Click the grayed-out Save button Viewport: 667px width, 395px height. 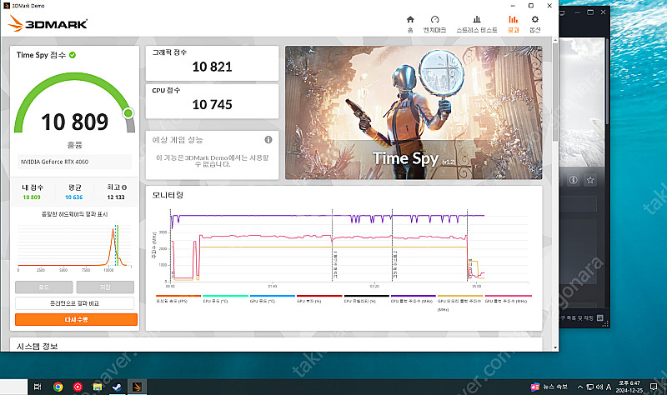(x=105, y=287)
